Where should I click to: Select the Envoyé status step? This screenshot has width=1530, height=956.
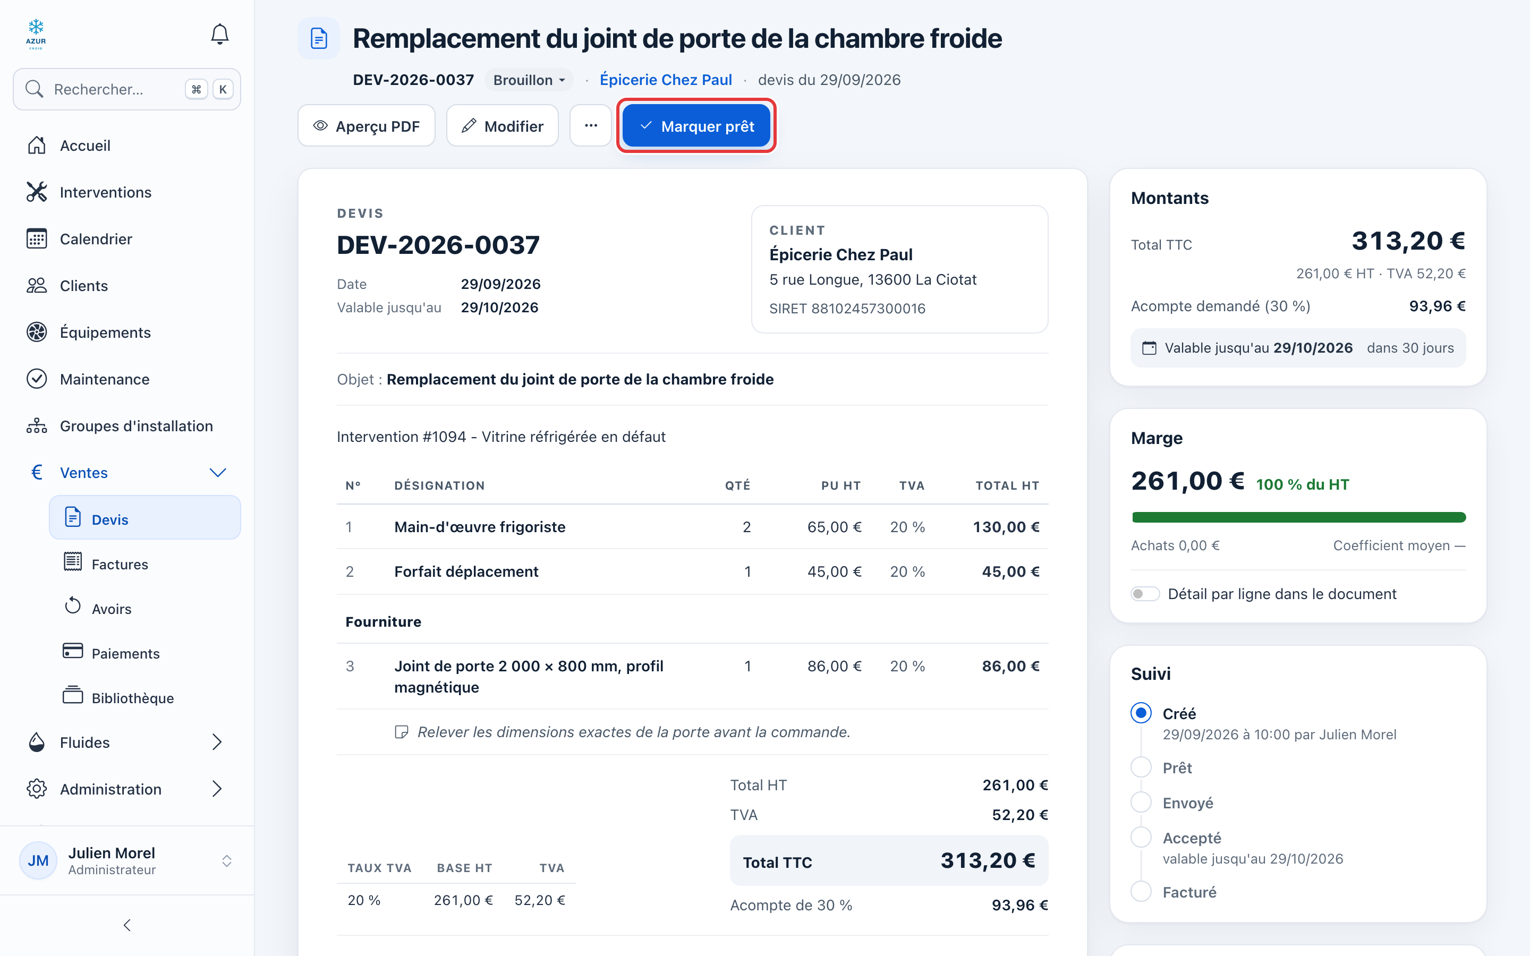pyautogui.click(x=1141, y=803)
